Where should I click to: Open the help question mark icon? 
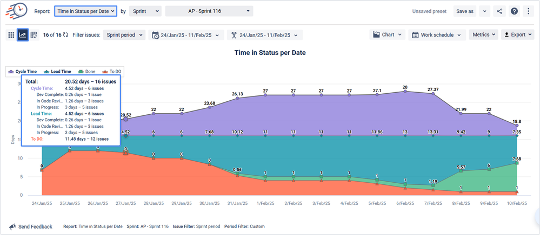[514, 11]
